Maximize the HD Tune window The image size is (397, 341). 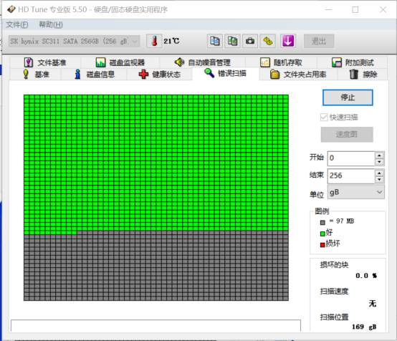(x=355, y=9)
